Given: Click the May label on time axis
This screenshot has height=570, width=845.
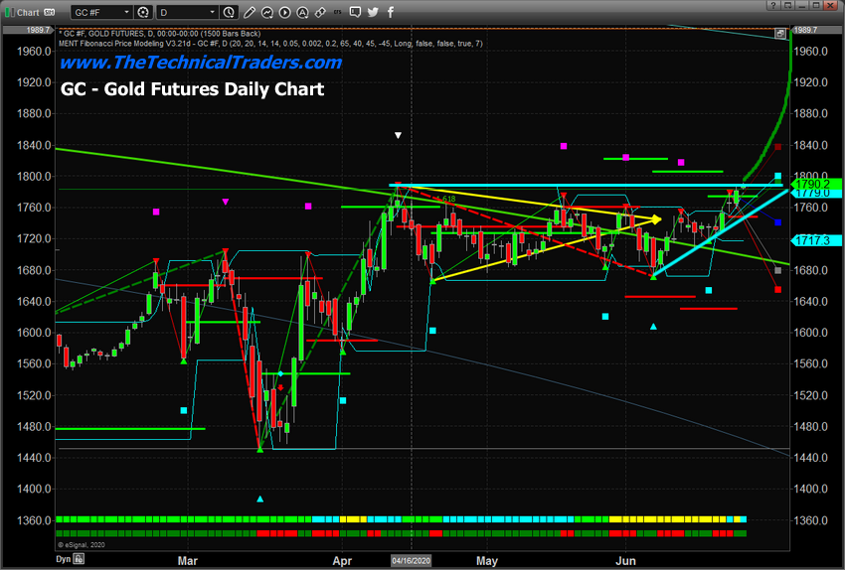Looking at the screenshot, I should [x=487, y=561].
